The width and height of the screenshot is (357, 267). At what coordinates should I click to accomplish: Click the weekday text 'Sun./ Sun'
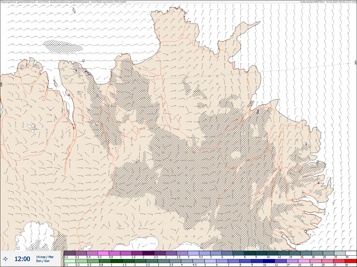pos(43,261)
